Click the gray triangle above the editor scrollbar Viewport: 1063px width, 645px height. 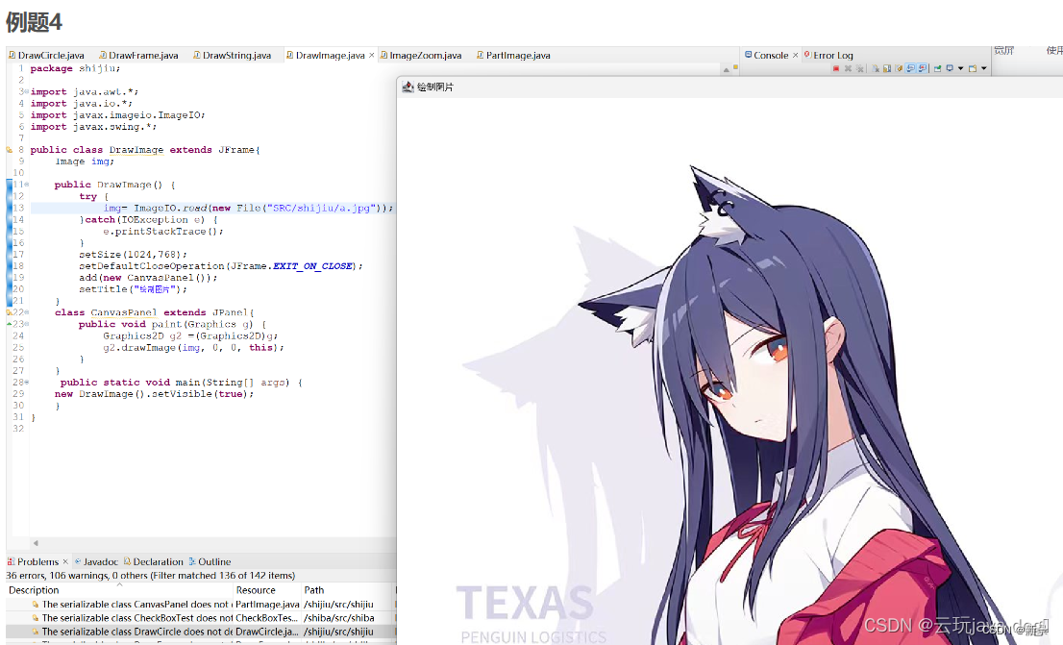[x=726, y=70]
